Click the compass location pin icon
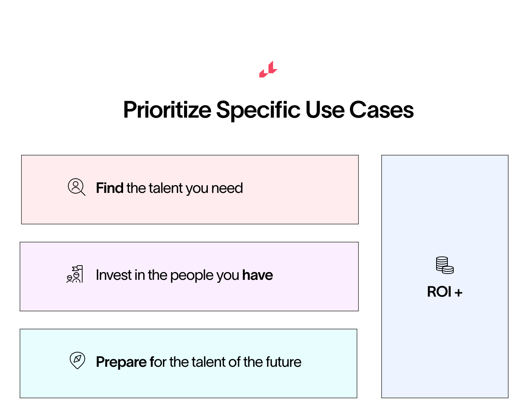Screen dimensions: 526x415 tap(77, 360)
